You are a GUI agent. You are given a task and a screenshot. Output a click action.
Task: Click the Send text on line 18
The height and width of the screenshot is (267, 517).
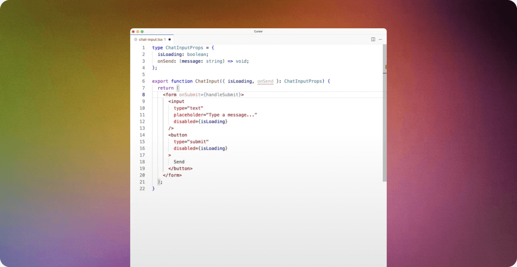[179, 162]
